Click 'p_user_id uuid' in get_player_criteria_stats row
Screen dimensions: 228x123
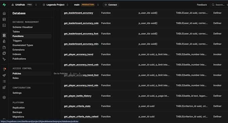(147, 106)
